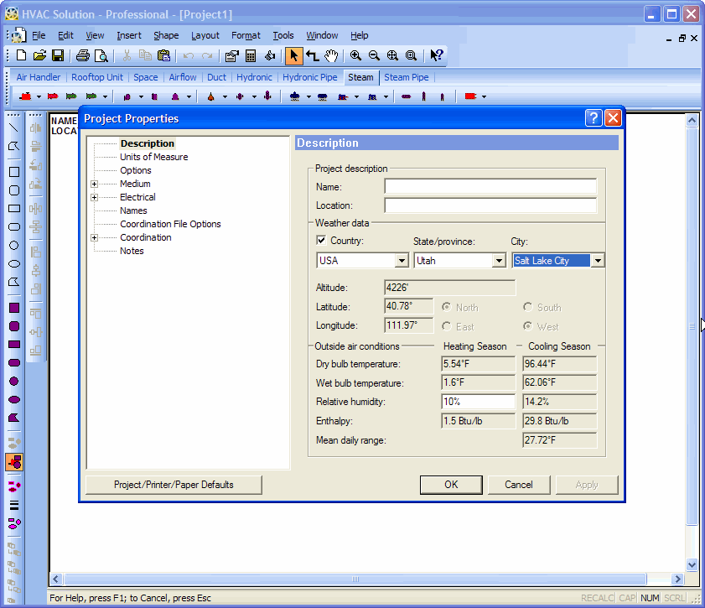This screenshot has height=608, width=705.
Task: Select the South radio button
Action: pyautogui.click(x=528, y=307)
